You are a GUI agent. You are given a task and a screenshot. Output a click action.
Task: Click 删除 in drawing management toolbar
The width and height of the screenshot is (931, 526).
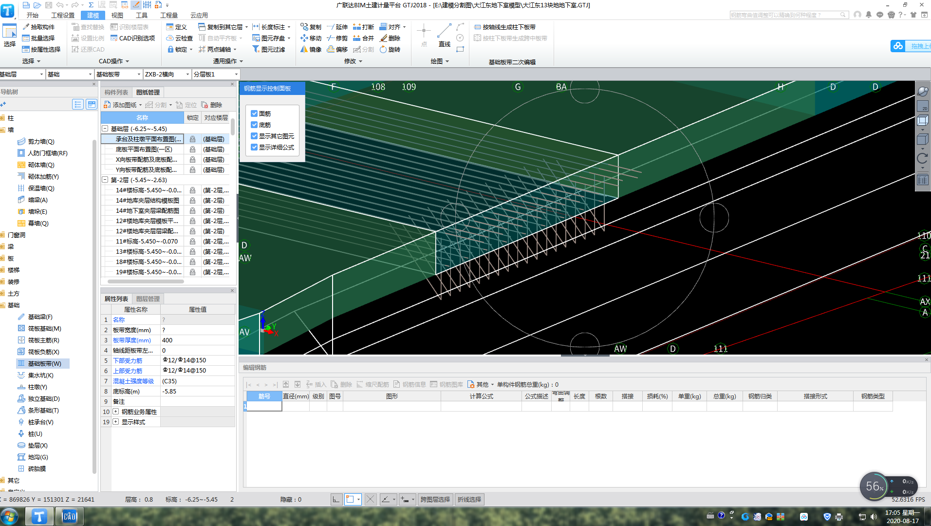point(212,105)
